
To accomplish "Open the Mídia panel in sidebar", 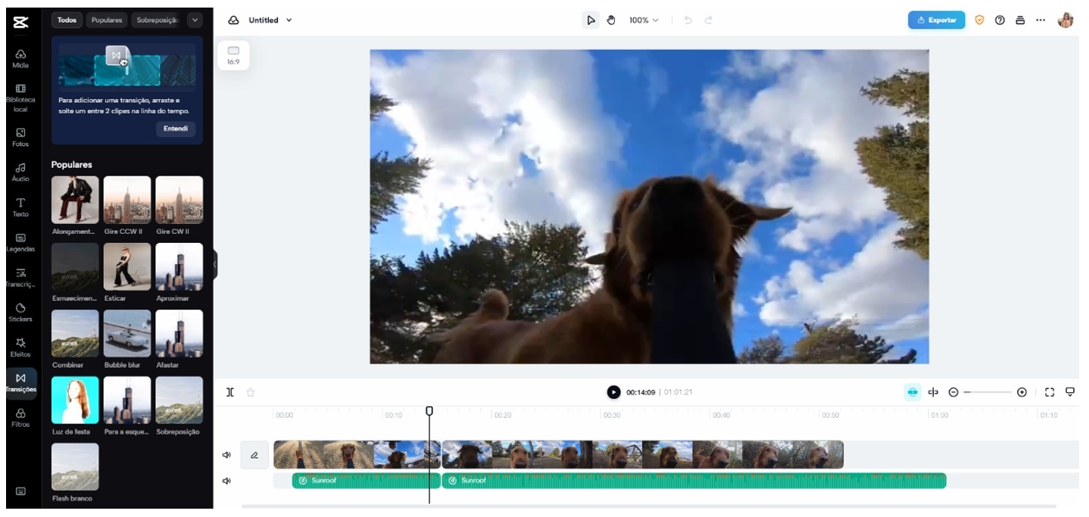I will tap(20, 58).
